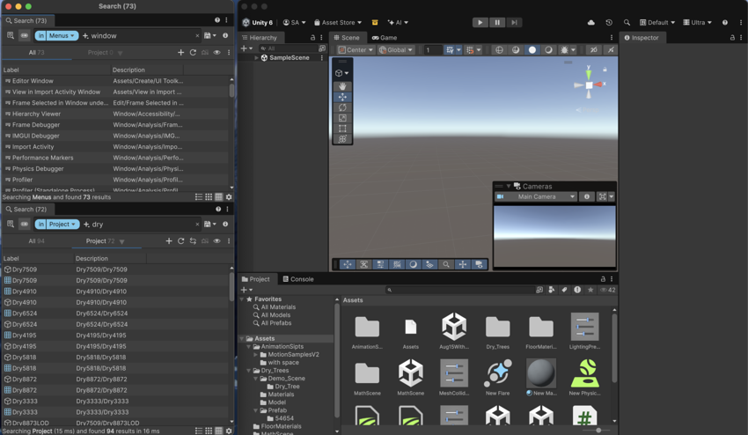
Task: Open the Asset Store button
Action: 337,22
